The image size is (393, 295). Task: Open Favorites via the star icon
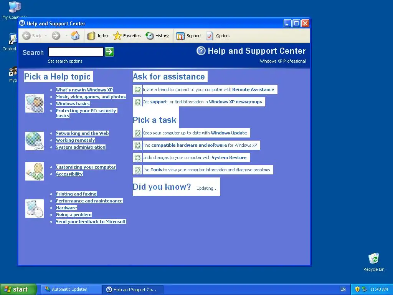pyautogui.click(x=117, y=36)
